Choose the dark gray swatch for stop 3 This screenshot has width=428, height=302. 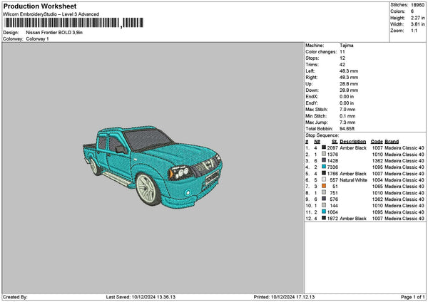click(x=325, y=160)
